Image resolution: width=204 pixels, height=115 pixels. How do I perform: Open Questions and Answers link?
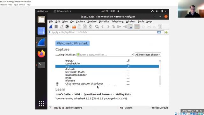98,94
